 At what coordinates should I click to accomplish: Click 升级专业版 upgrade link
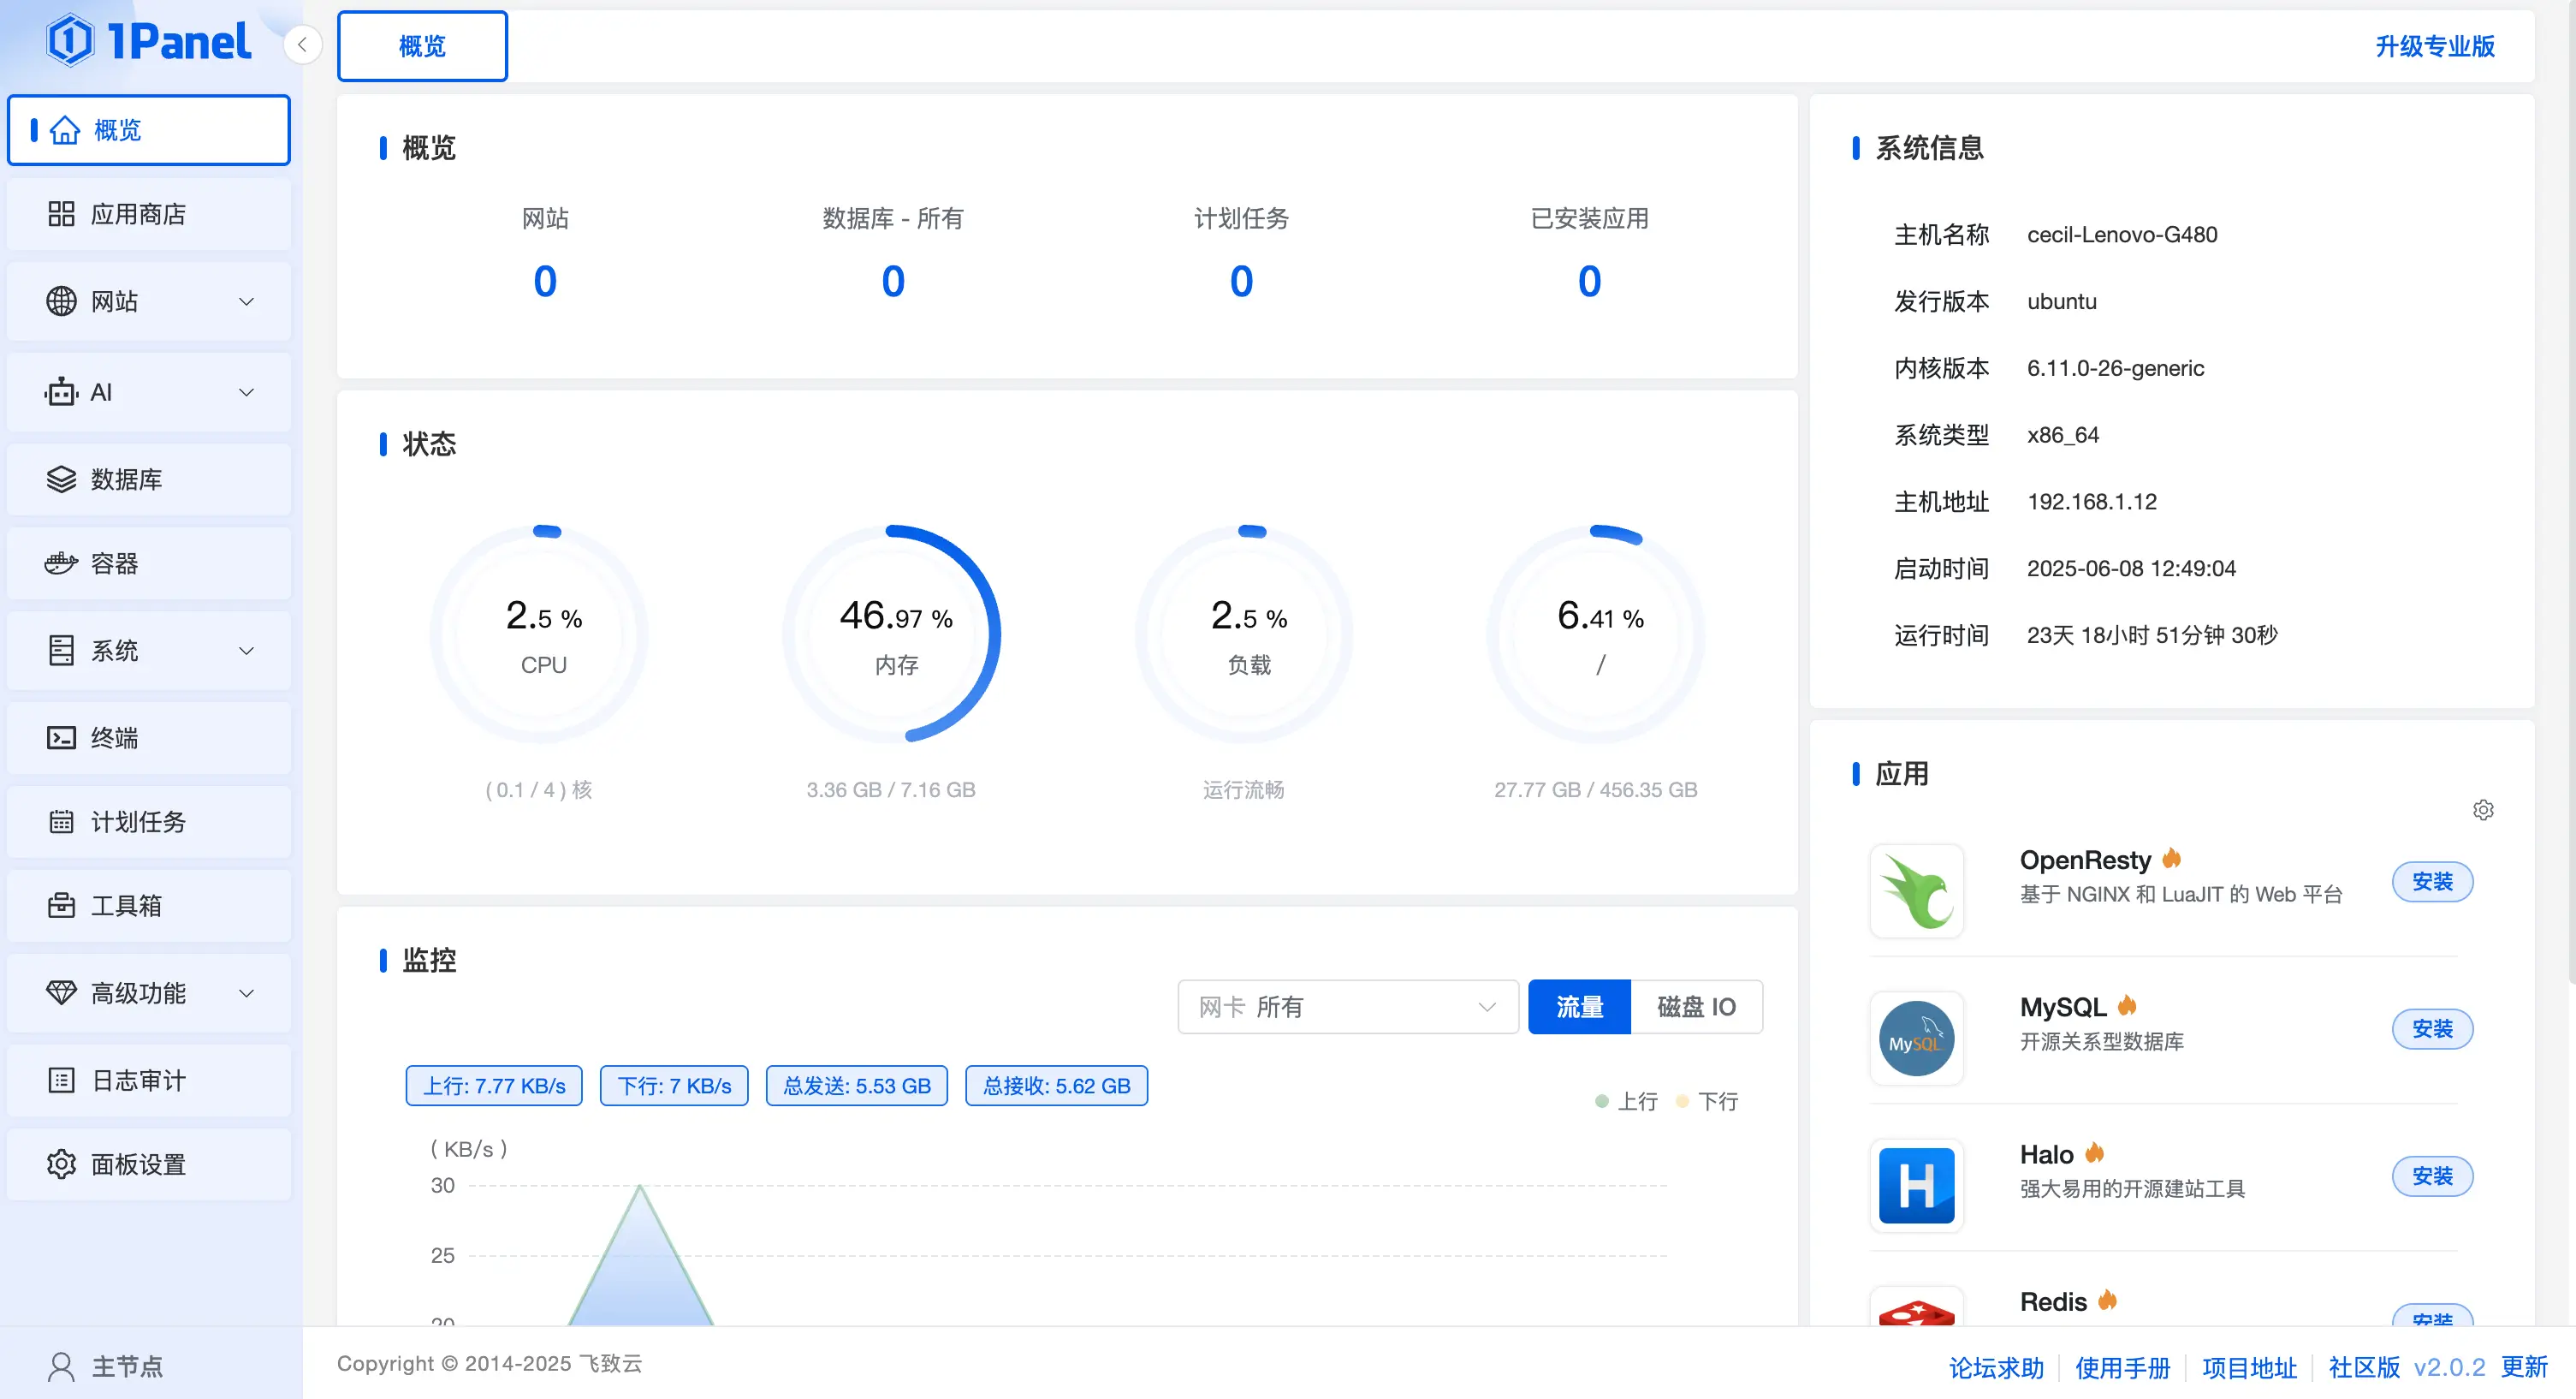point(2435,46)
